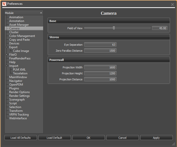Open Render Settings preferences
Screen dimensions: 177x147
[x=19, y=96]
